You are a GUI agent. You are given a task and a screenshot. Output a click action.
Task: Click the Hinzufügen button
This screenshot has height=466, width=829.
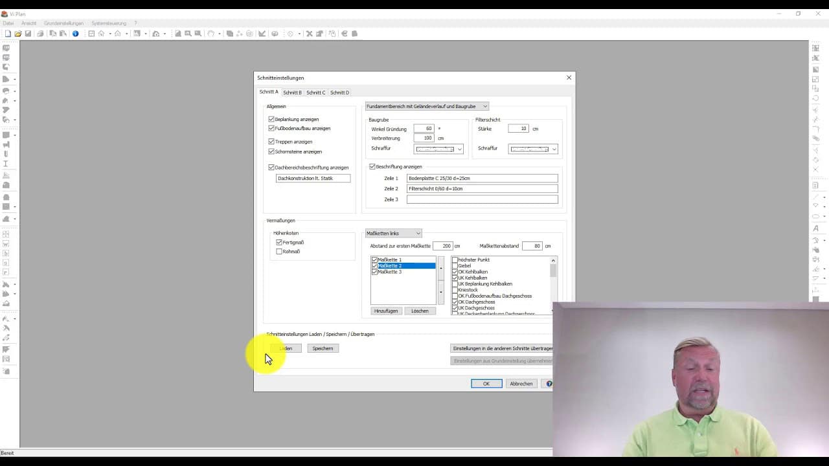[x=386, y=311]
